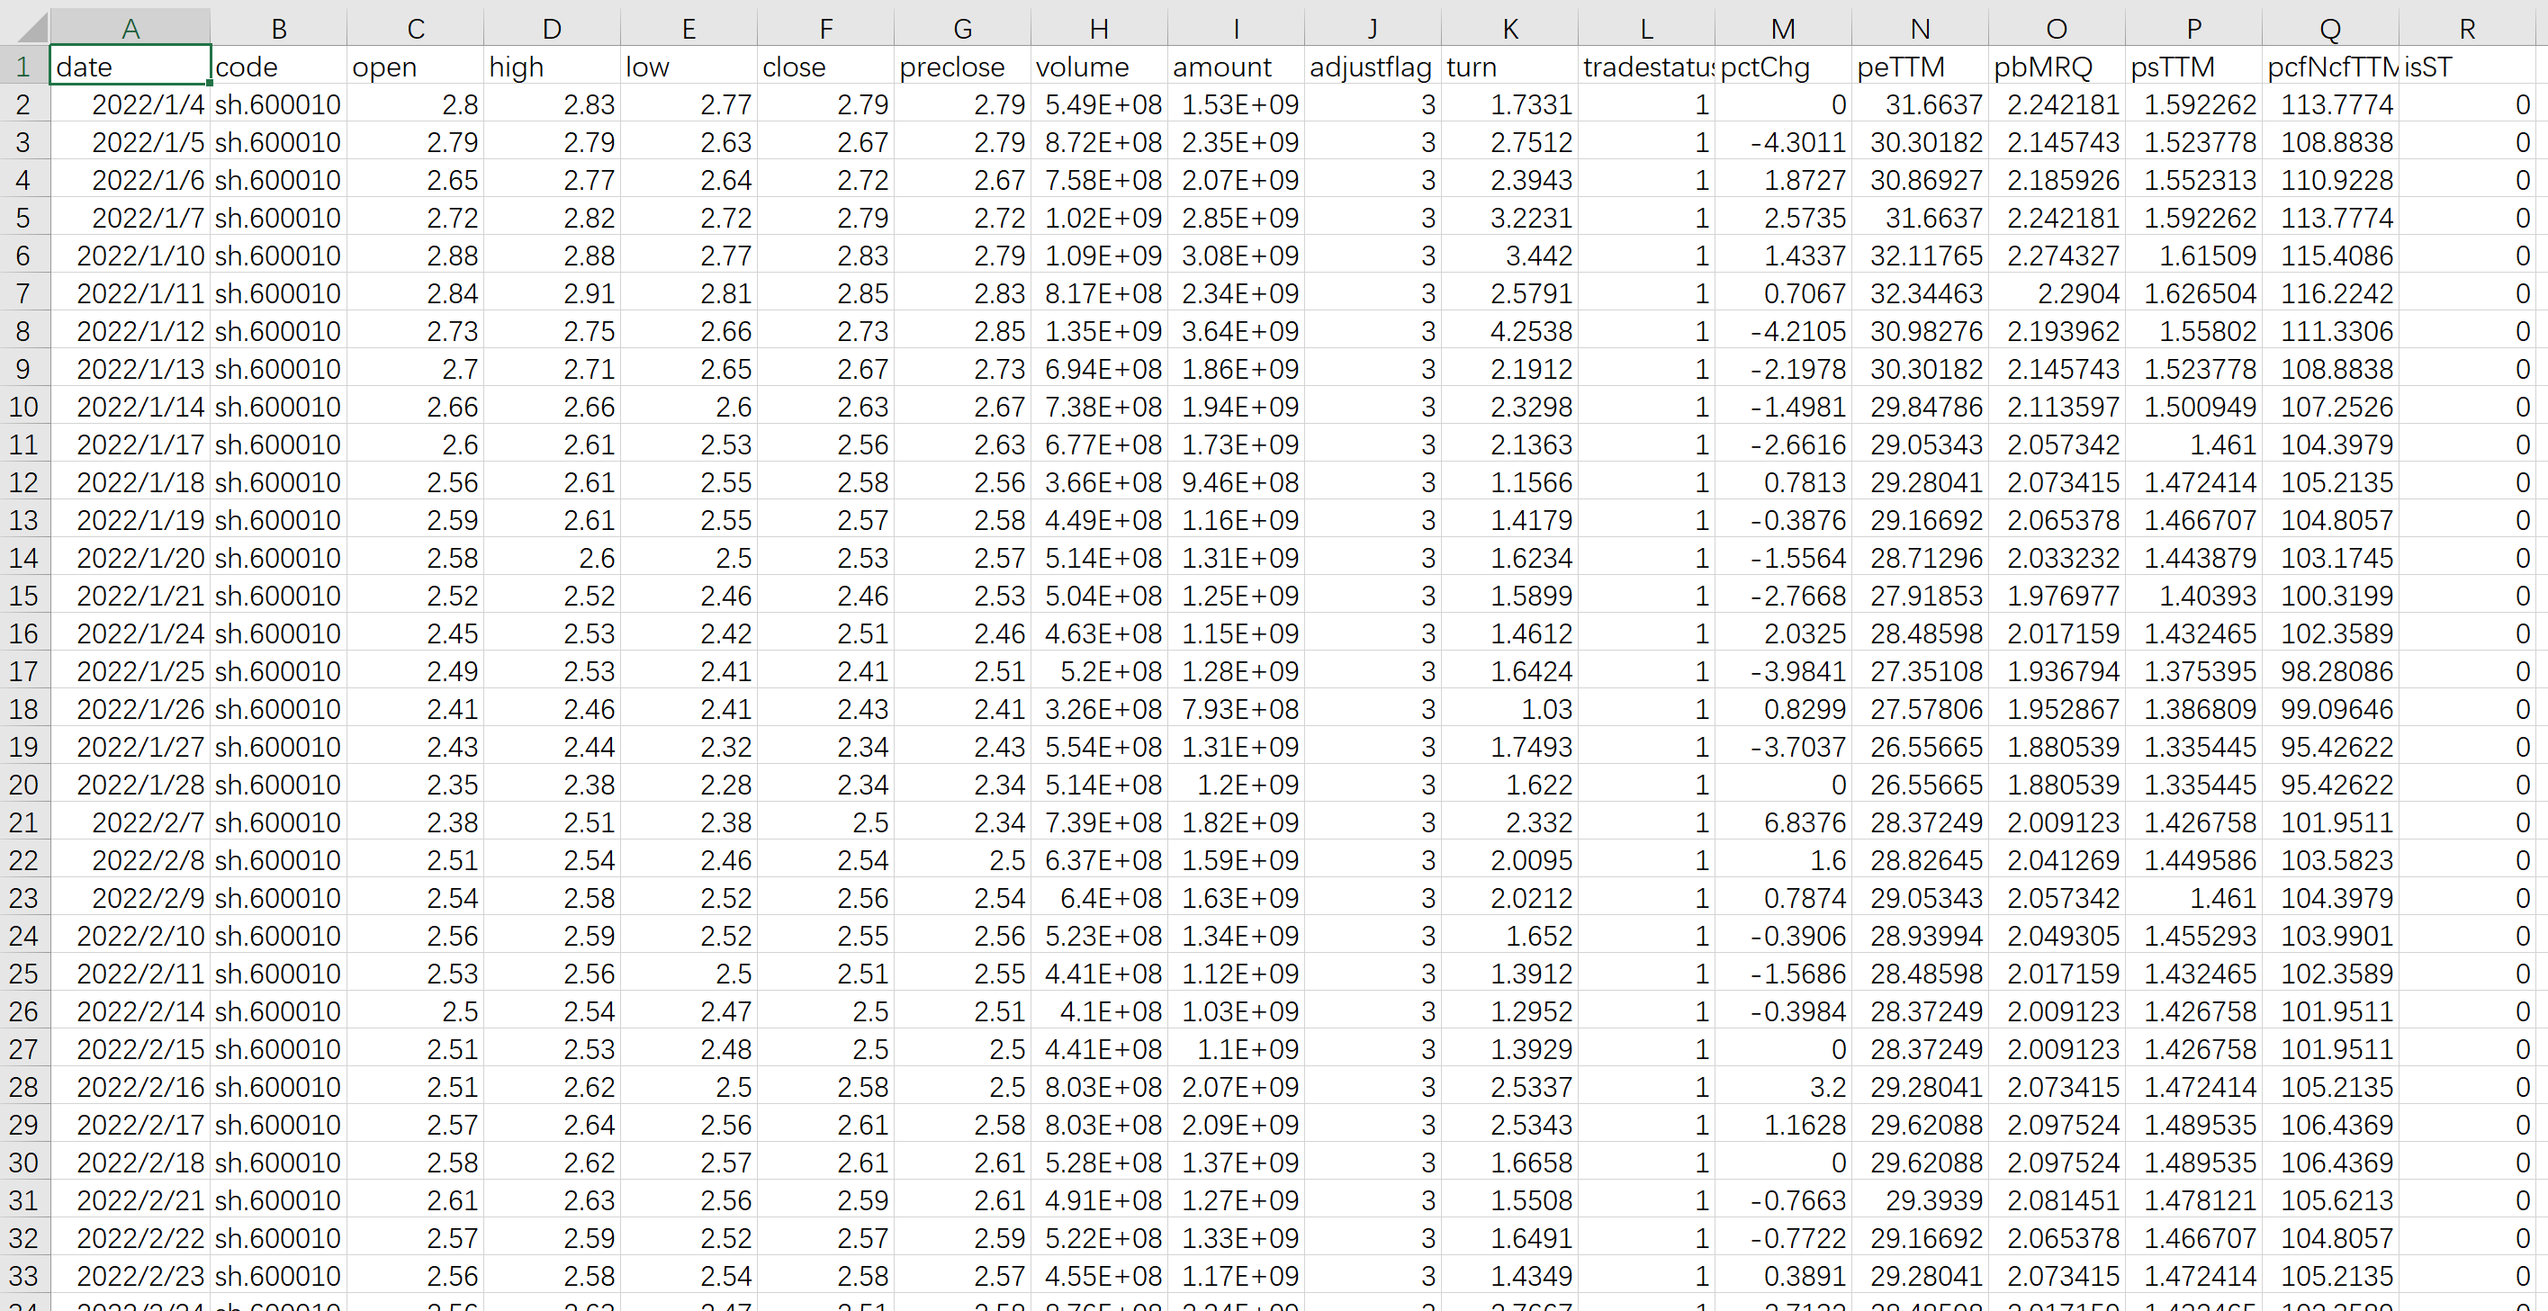Click the 'amount' header cell
Viewport: 2548px width, 1311px height.
coord(1237,67)
